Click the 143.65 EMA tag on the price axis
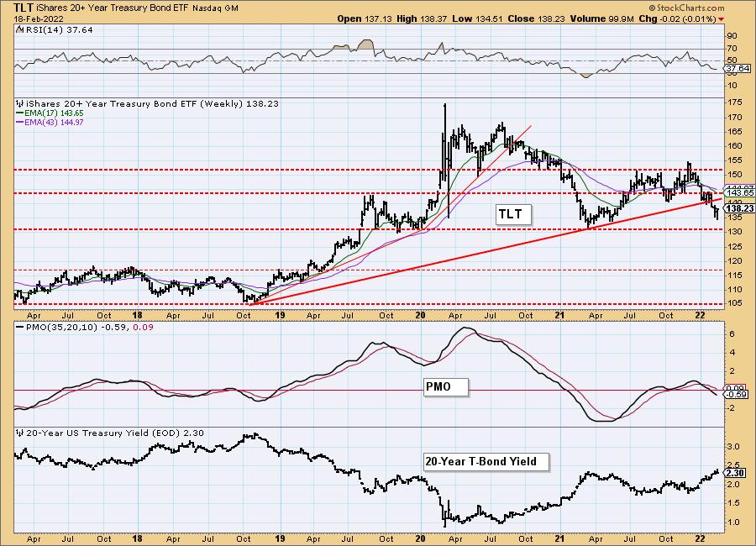 click(739, 193)
